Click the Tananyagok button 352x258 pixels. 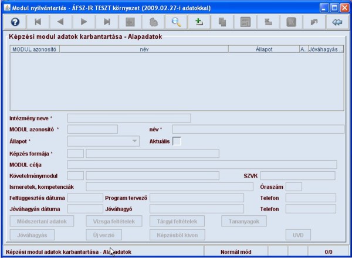pos(243,221)
